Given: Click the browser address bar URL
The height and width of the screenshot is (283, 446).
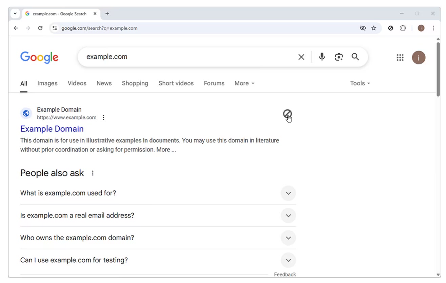Looking at the screenshot, I should point(99,28).
